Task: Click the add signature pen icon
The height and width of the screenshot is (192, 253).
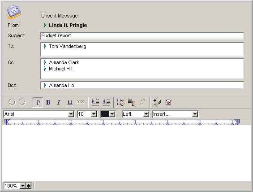Action: tap(157, 102)
